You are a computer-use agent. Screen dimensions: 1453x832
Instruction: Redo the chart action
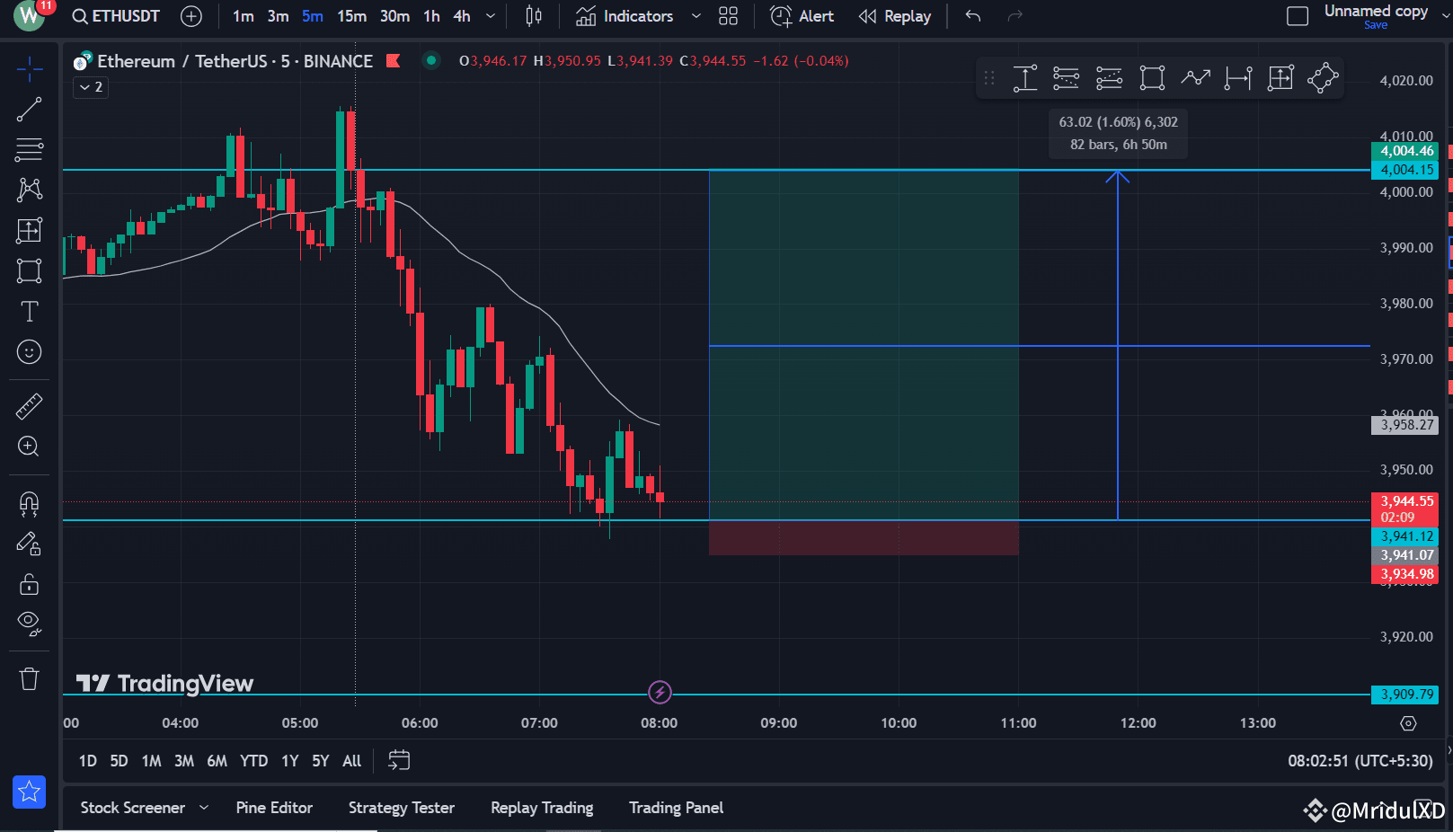click(x=1015, y=16)
